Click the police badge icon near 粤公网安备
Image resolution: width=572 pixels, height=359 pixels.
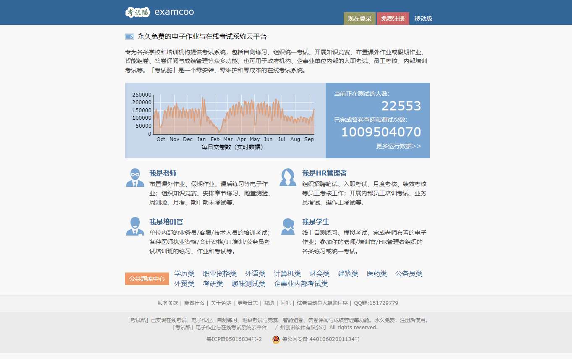click(276, 339)
